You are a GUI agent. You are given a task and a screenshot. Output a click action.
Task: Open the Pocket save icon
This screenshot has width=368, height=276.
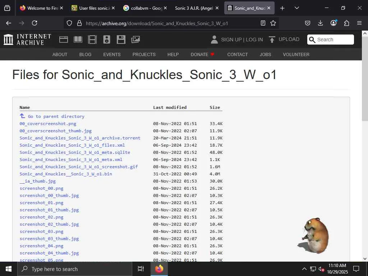[x=308, y=23]
